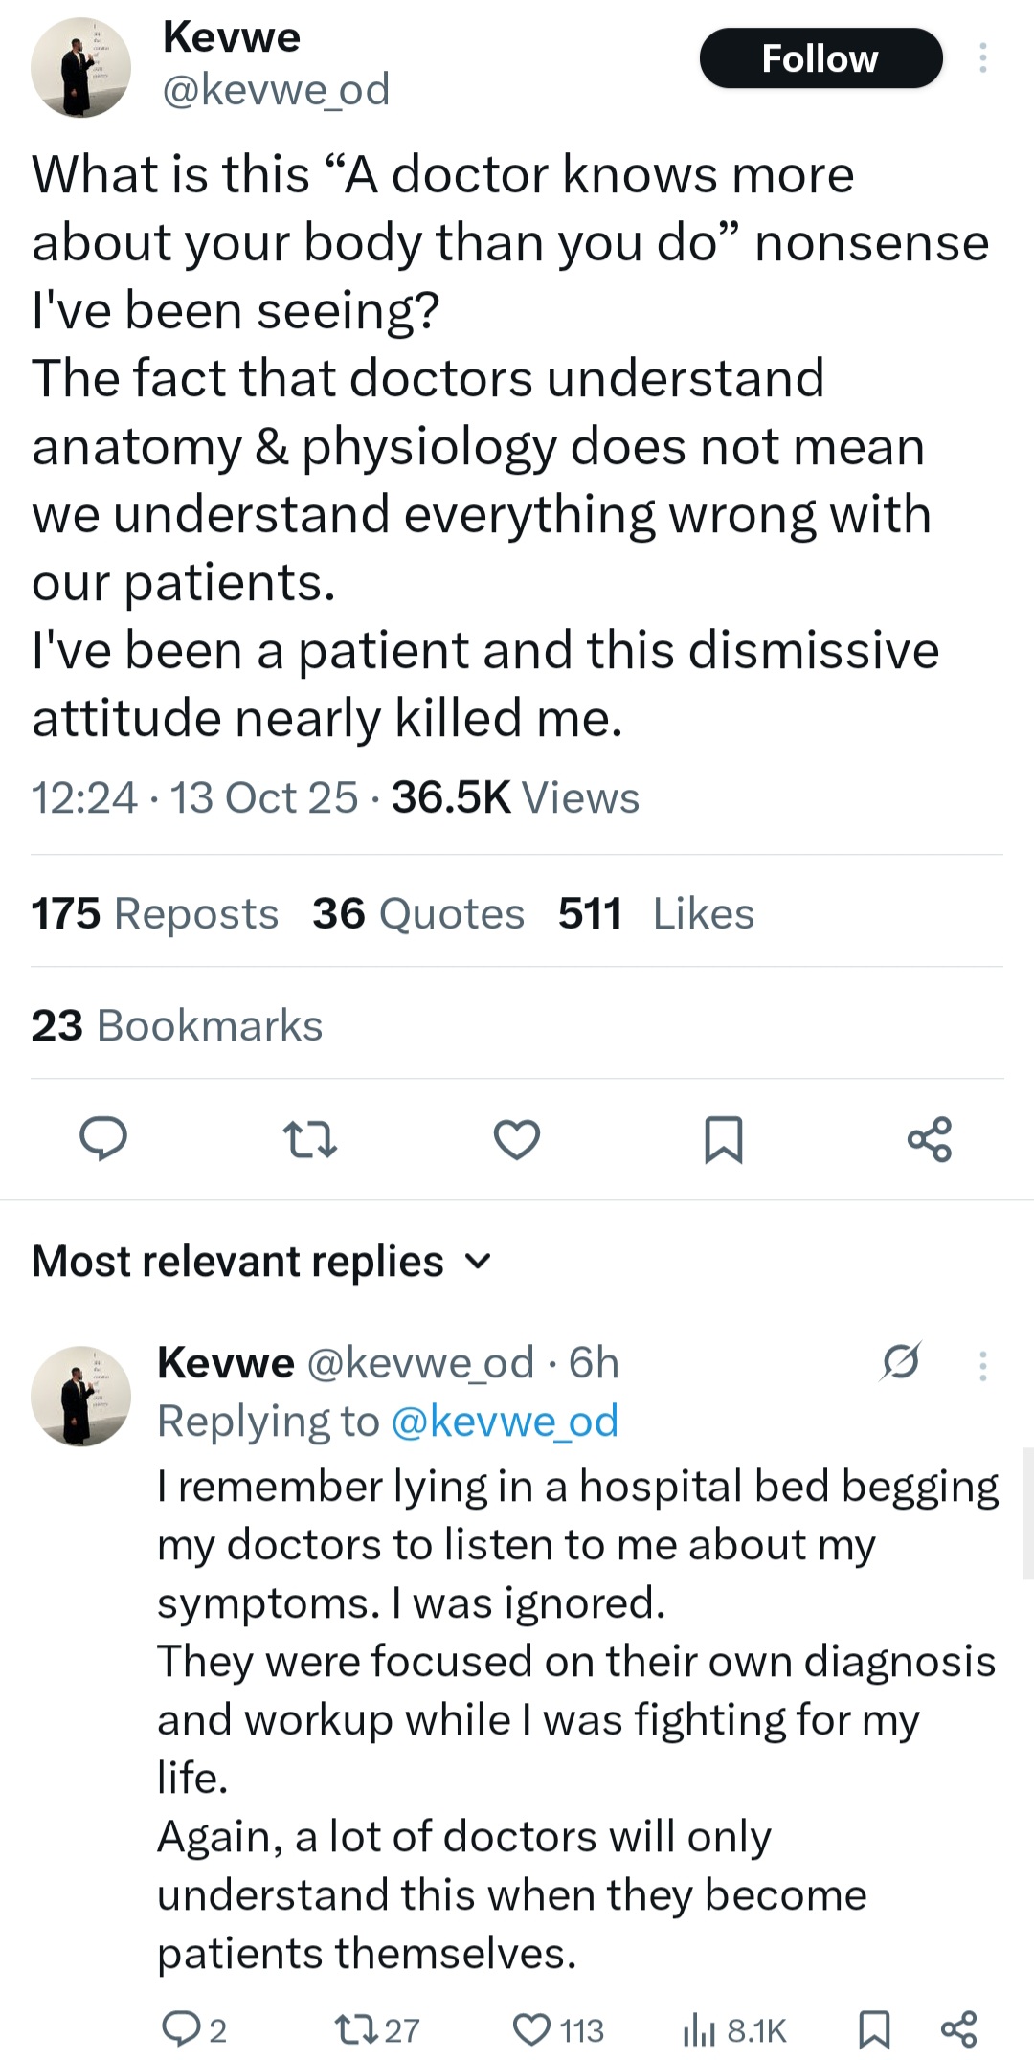Open the reply's three-dot options menu

click(982, 1366)
